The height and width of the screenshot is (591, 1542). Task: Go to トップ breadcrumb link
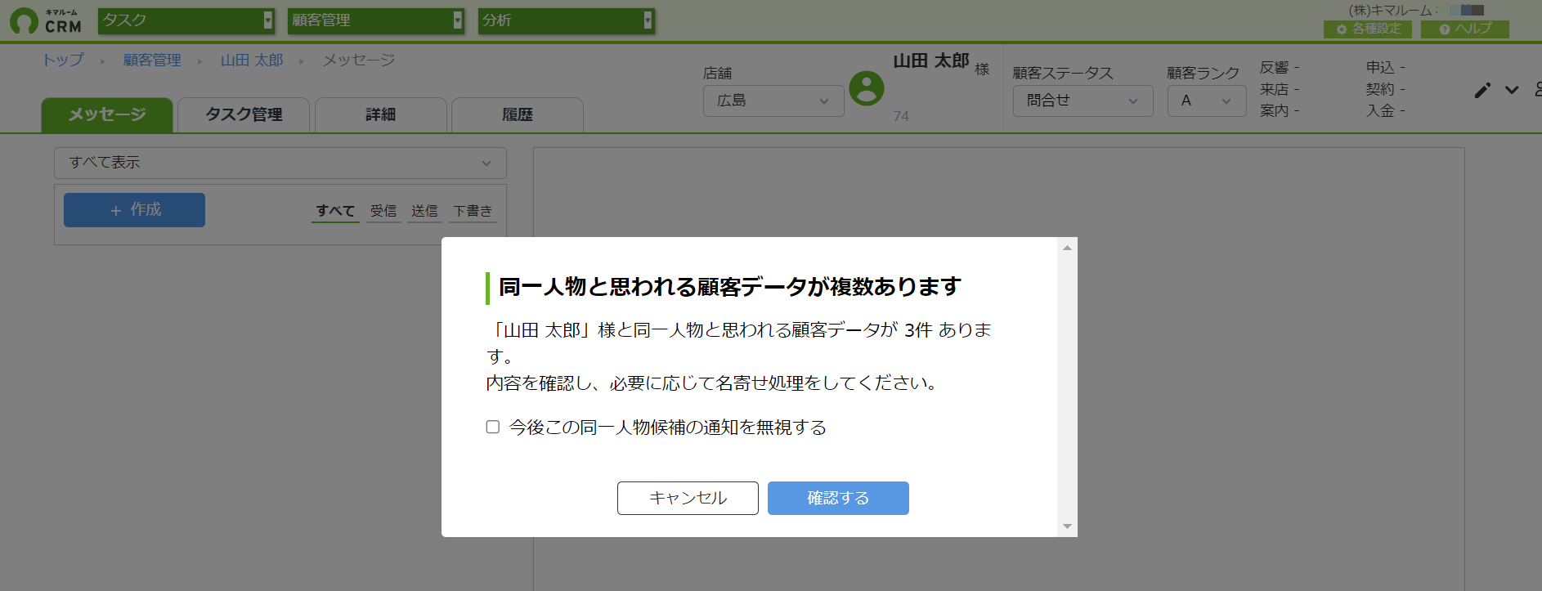tap(63, 60)
